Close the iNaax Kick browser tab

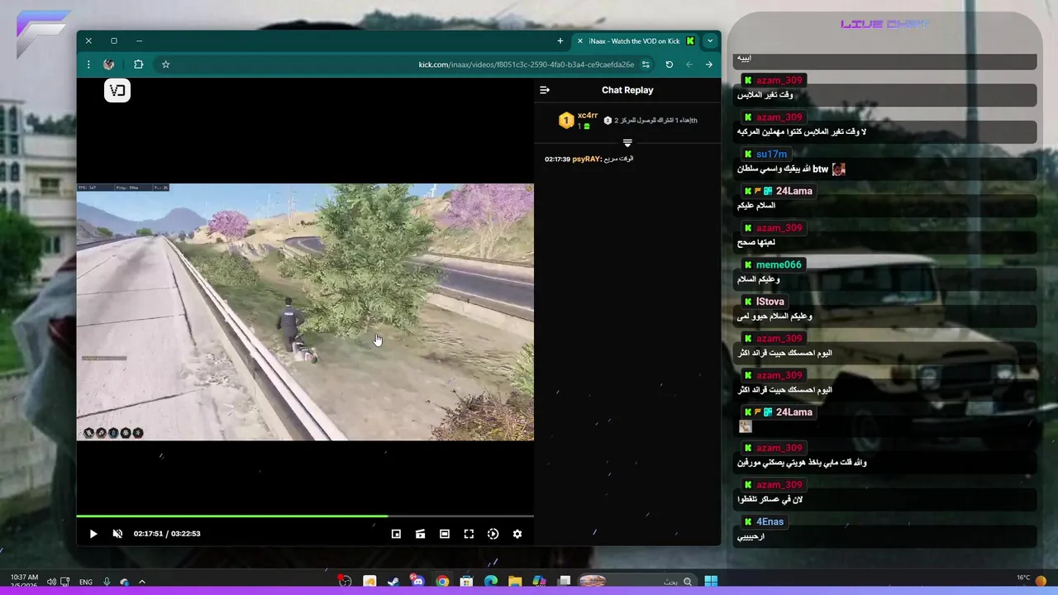tap(579, 40)
